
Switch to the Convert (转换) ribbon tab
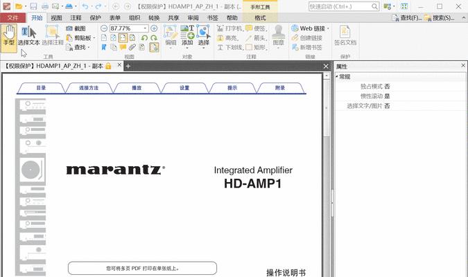point(154,18)
